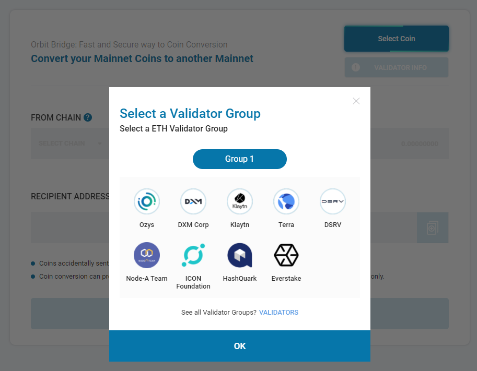Choose the Klaytn validator icon
The image size is (477, 371).
[240, 201]
